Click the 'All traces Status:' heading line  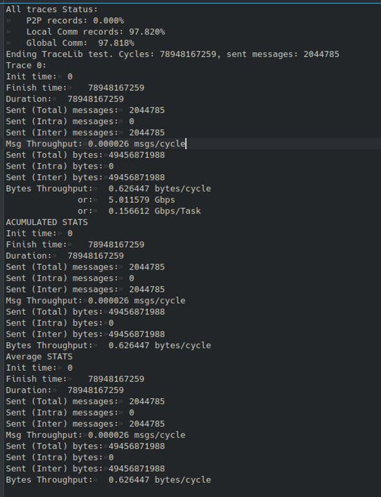click(x=52, y=9)
